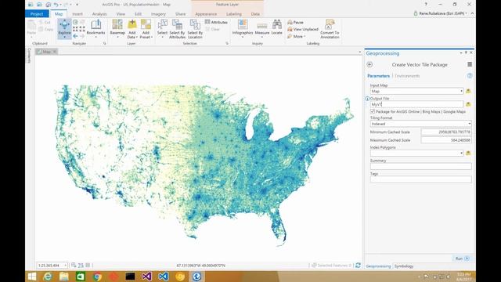The image size is (501, 282).
Task: Close the Map view tab
Action: [55, 52]
